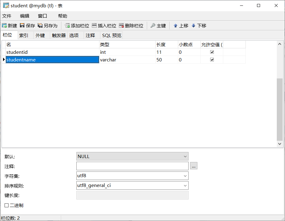285x221 pixels.
Task: Toggle allow null checkbox for studentname
Action: coord(212,60)
